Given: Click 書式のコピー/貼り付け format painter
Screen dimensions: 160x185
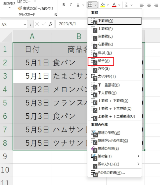Looking at the screenshot, I should (x=35, y=8).
